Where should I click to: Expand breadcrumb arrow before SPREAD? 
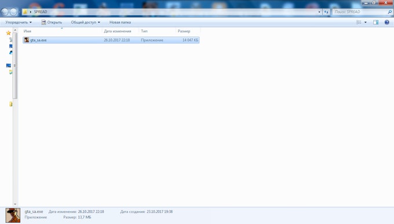pos(31,12)
